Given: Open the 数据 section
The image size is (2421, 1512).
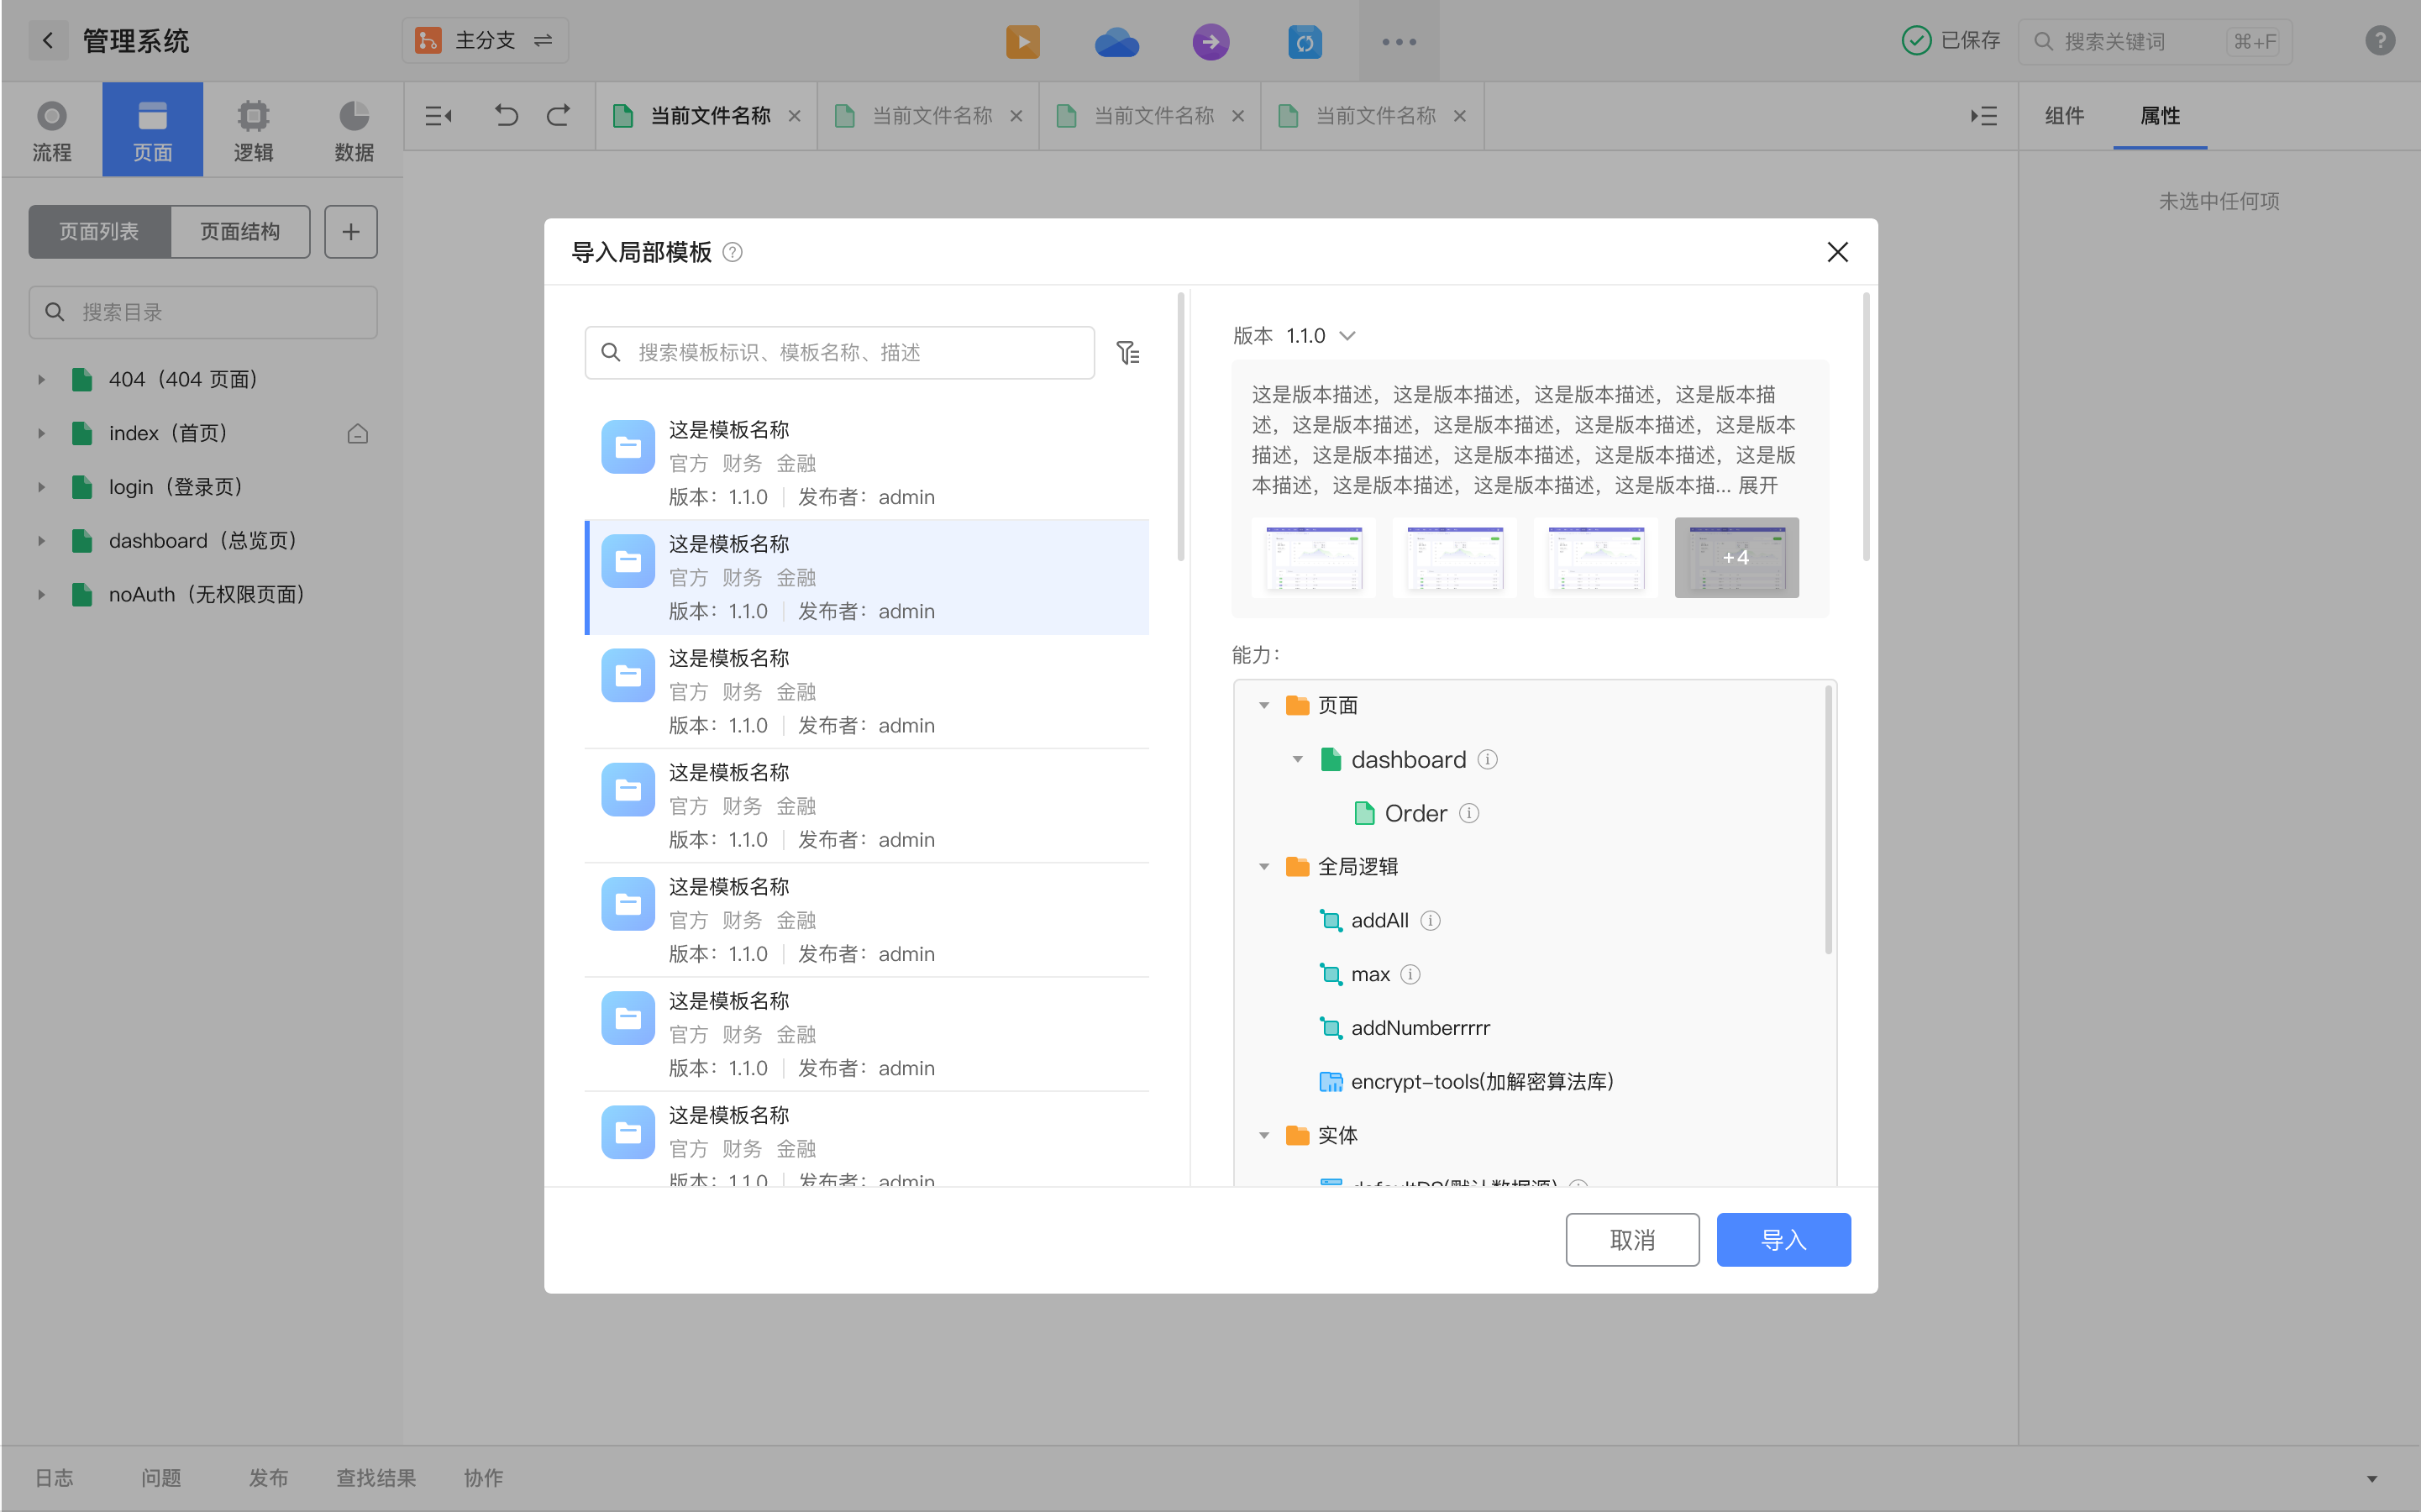Looking at the screenshot, I should (x=354, y=130).
